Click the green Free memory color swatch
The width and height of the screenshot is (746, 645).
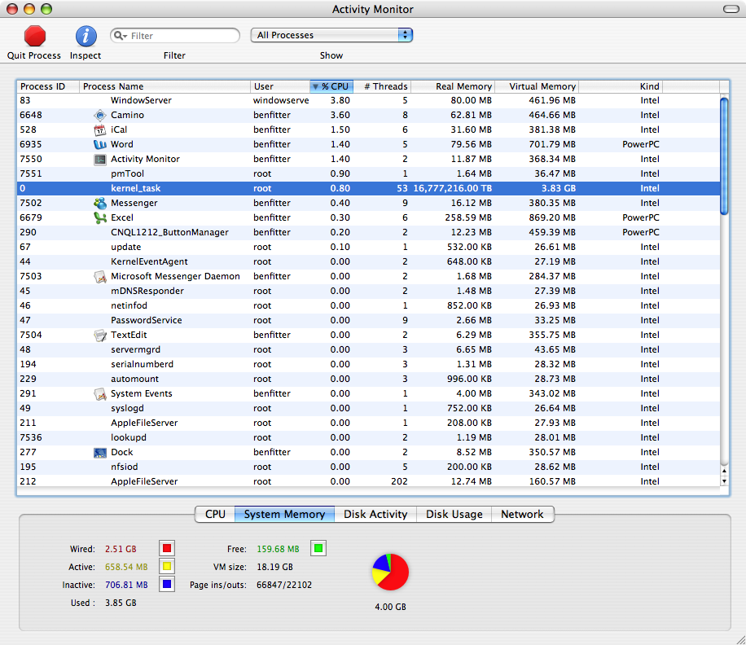[x=318, y=548]
